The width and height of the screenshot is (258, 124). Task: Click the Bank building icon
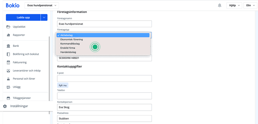tap(8, 46)
